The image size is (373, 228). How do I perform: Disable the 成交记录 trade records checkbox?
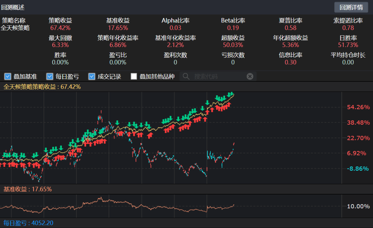click(x=92, y=76)
